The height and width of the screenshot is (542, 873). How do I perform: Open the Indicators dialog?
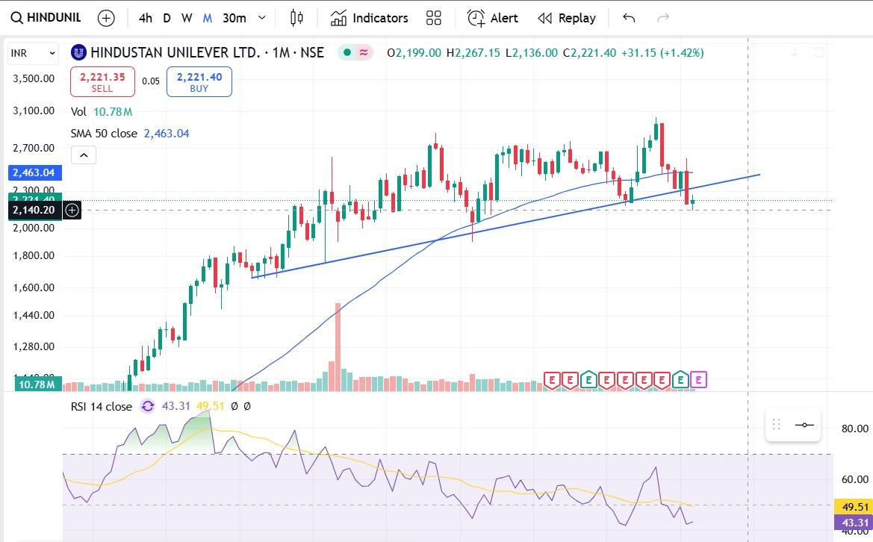369,18
